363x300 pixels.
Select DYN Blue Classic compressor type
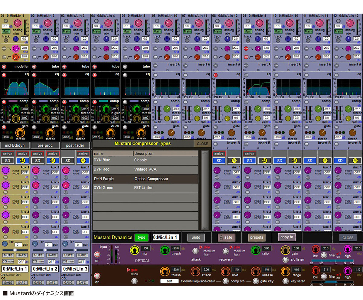coord(145,160)
